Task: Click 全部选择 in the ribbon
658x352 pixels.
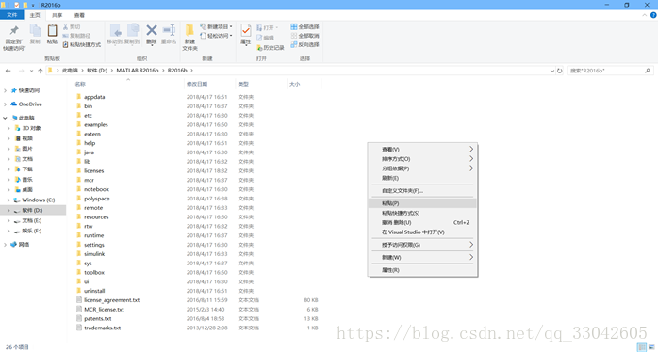Action: point(305,26)
